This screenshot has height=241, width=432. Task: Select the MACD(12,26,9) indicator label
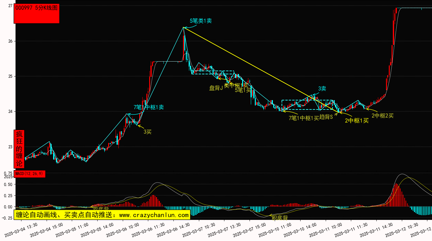click(30, 174)
